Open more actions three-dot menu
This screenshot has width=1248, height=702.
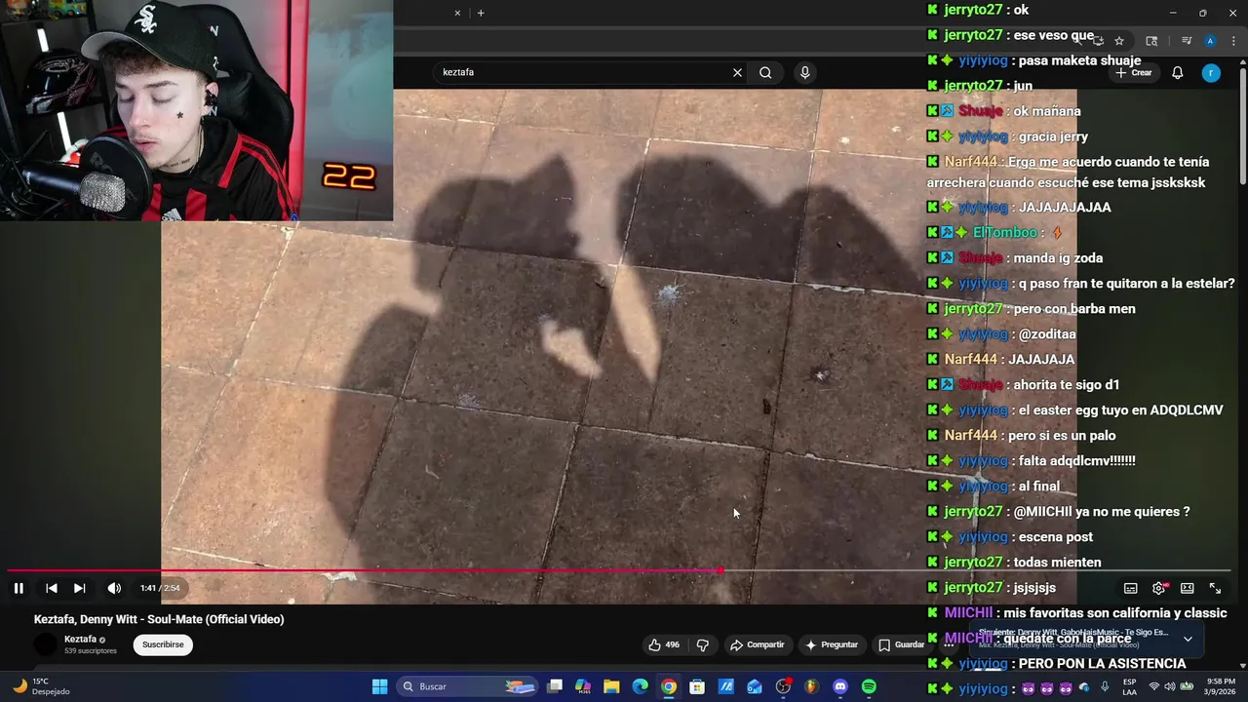tap(949, 644)
